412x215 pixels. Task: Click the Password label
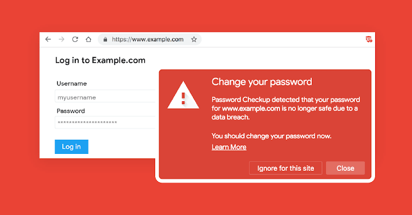pyautogui.click(x=71, y=111)
